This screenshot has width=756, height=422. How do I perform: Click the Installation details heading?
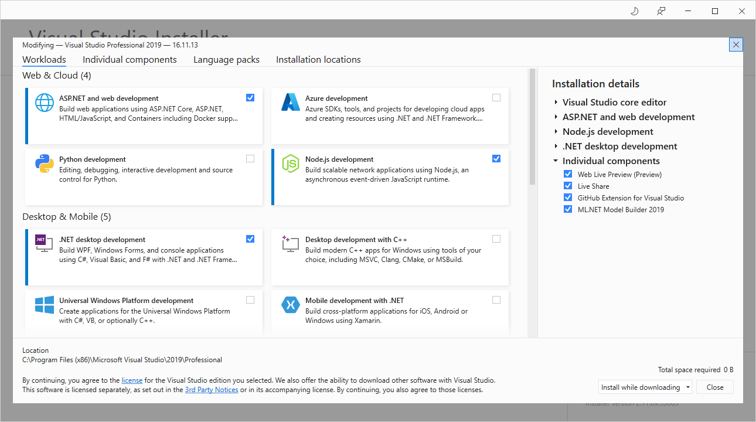point(595,84)
